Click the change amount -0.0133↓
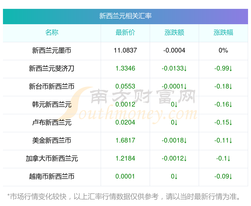251x206 pixels. 174,68
